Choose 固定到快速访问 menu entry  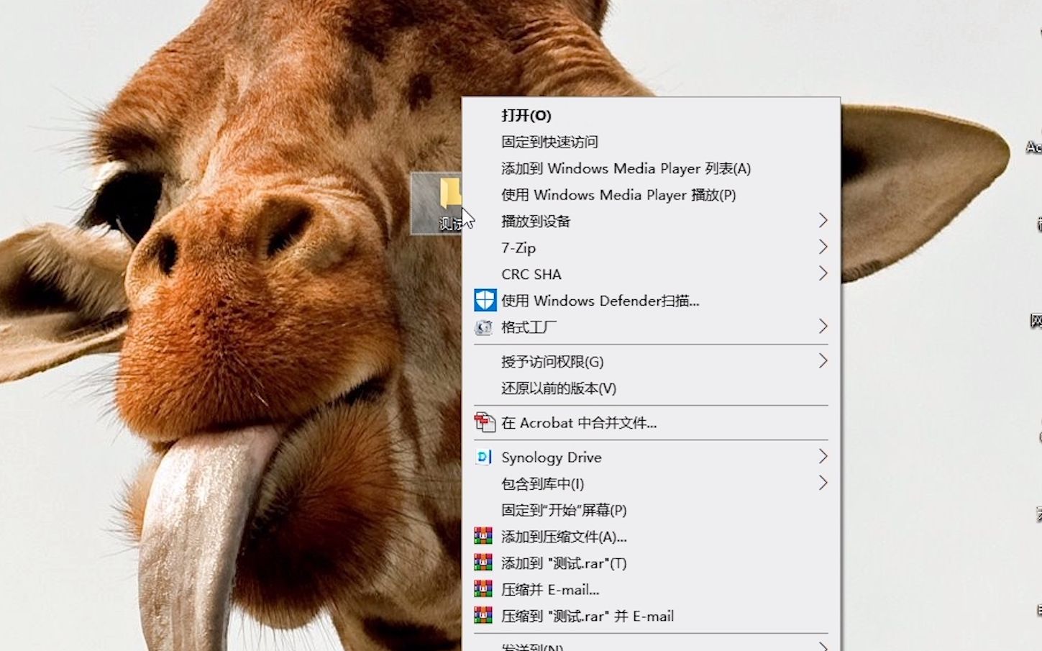(651, 142)
